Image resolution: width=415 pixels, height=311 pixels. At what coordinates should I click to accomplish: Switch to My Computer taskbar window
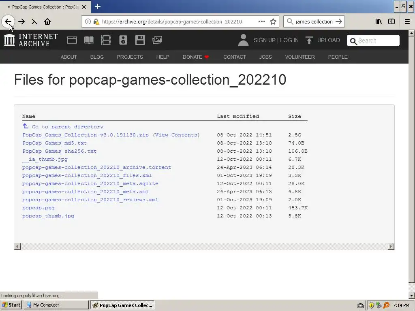[x=56, y=305]
